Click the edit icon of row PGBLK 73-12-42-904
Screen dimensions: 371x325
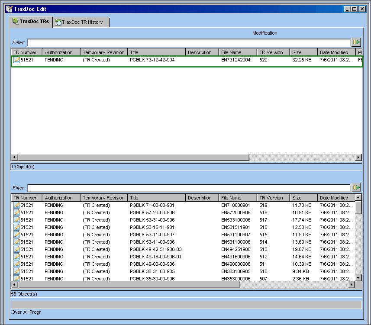coord(16,60)
